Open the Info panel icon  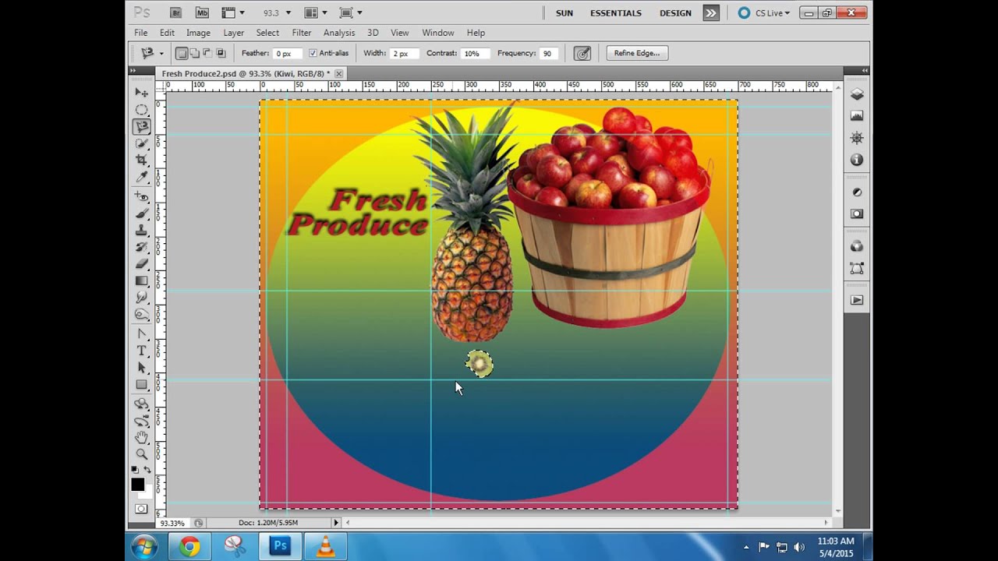tap(857, 160)
